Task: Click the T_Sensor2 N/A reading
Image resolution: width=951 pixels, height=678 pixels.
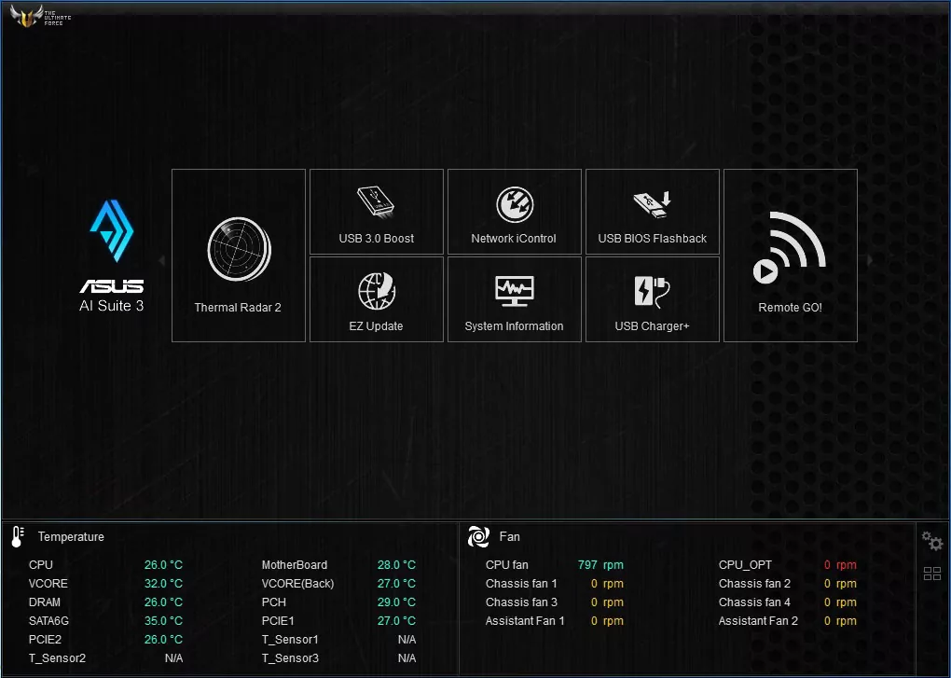Action: tap(172, 657)
